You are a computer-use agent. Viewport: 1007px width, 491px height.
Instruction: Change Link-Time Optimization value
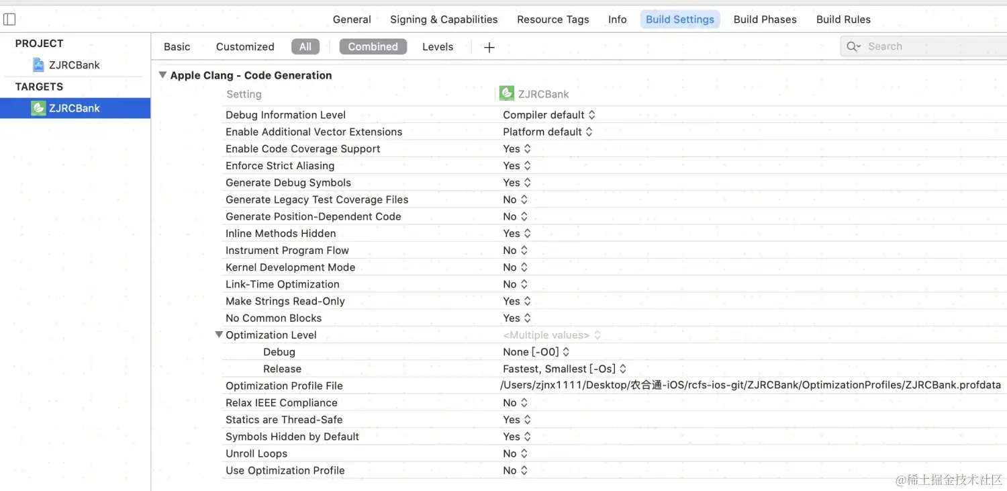pos(516,284)
